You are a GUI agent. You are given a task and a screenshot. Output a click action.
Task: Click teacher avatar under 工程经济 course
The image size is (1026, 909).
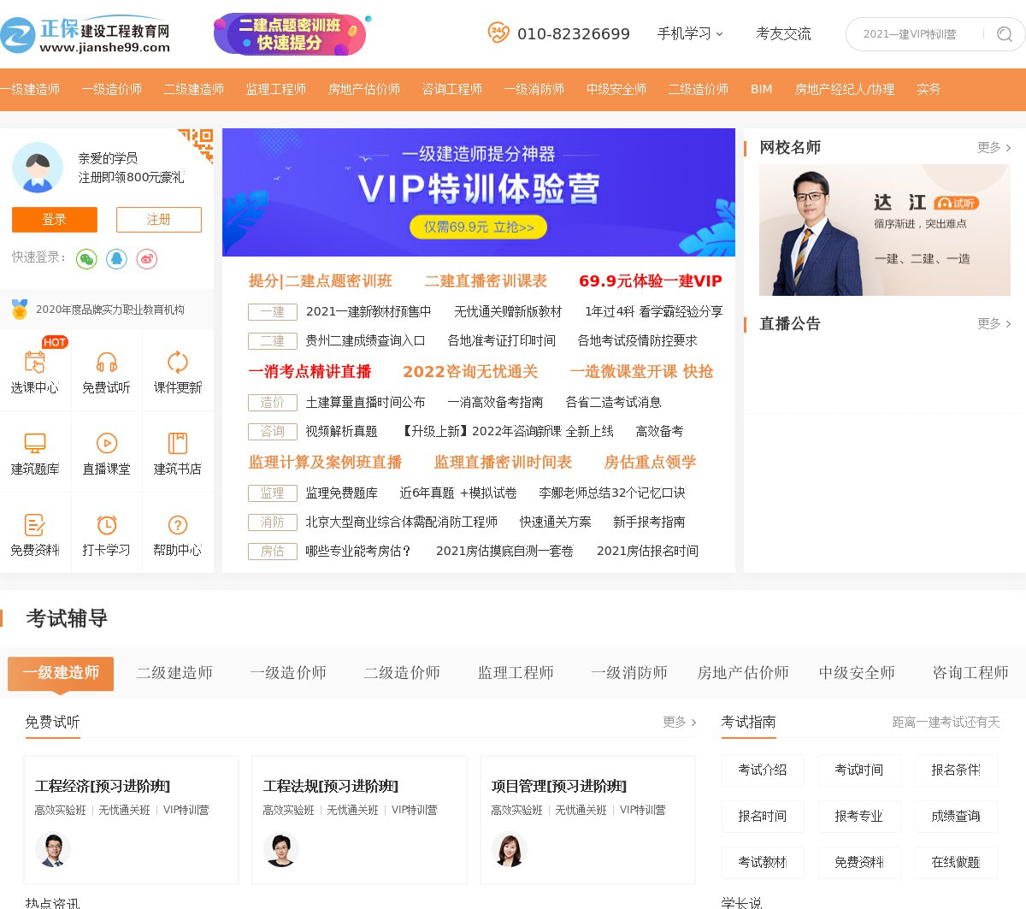pyautogui.click(x=53, y=850)
